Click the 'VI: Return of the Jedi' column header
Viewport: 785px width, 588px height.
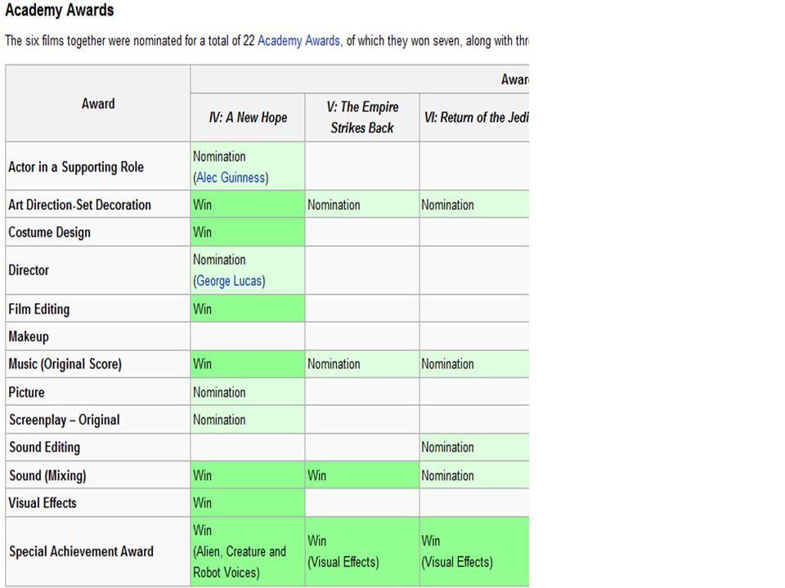pos(474,118)
